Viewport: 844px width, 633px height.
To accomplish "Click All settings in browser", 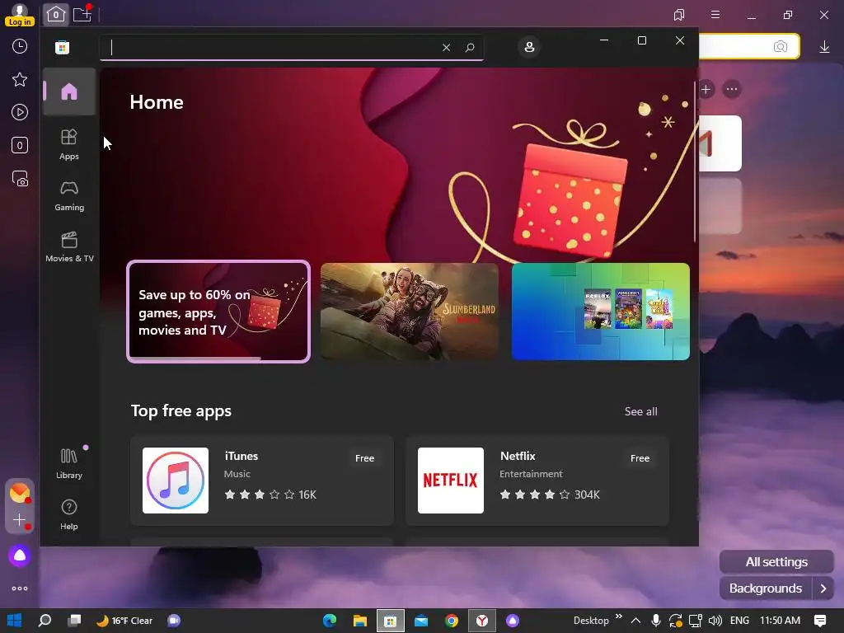I will [776, 562].
